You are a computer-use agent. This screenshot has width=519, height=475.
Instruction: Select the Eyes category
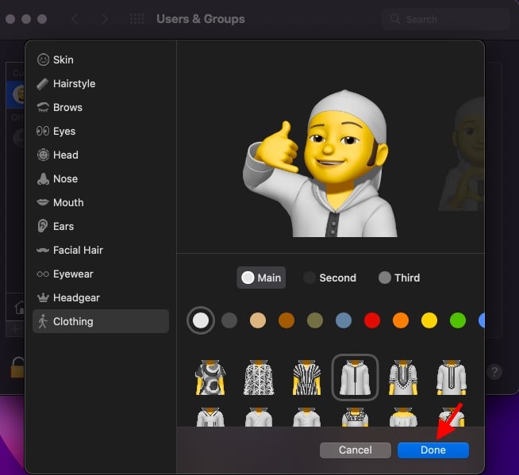pos(64,131)
